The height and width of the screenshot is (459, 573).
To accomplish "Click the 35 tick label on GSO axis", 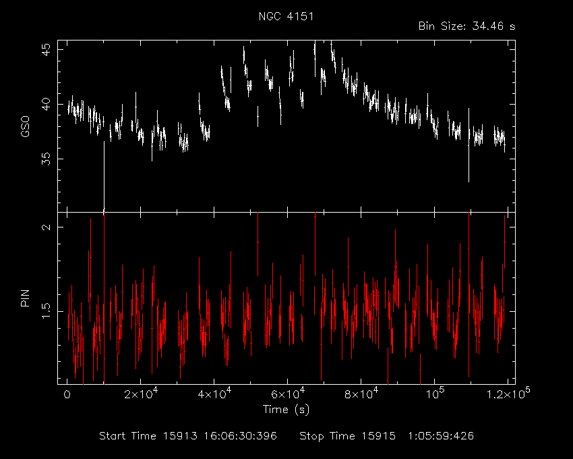I will click(x=47, y=159).
